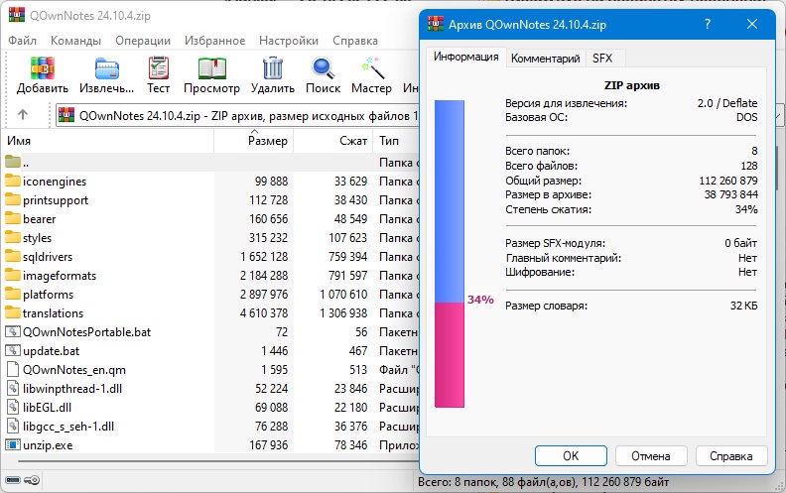Click the Извлечь toolbar icon
786x493 pixels.
[107, 68]
